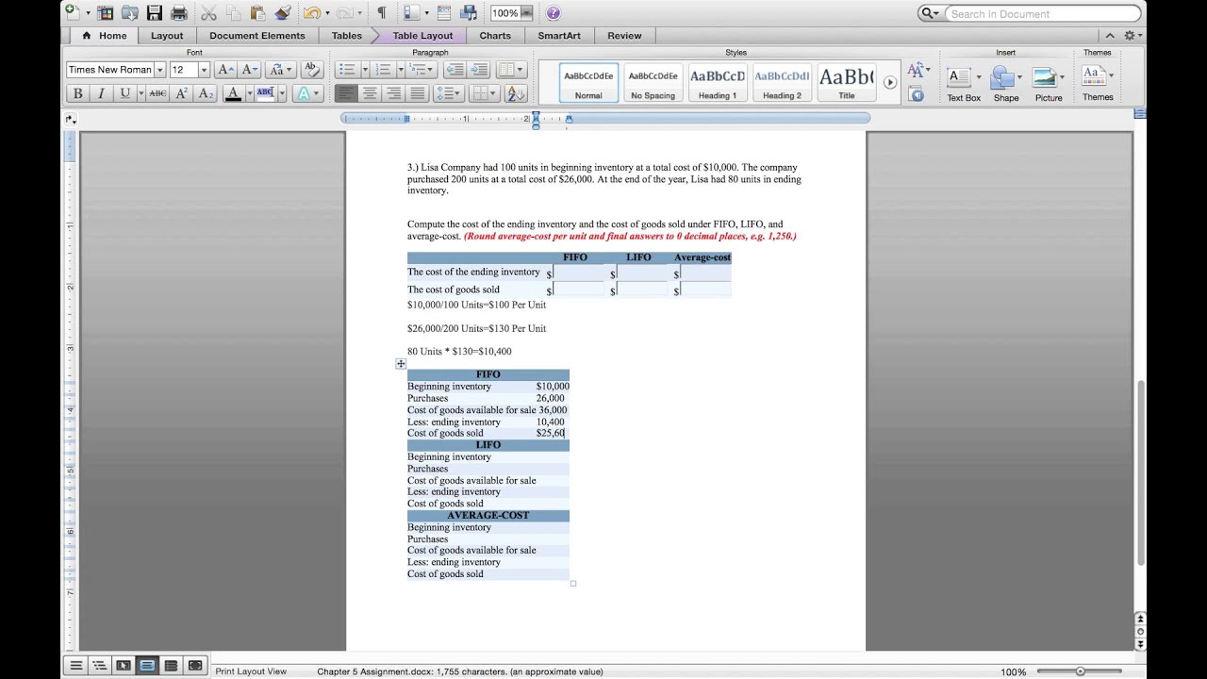Open the SmartArt tab
This screenshot has height=679, width=1207.
[x=559, y=35]
